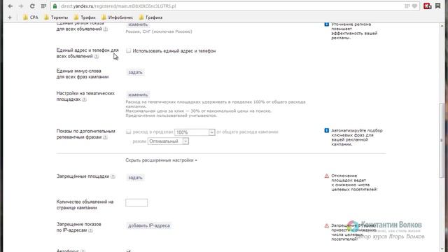
Task: Open the режим Оптимальный dropdown
Action: coord(168,141)
